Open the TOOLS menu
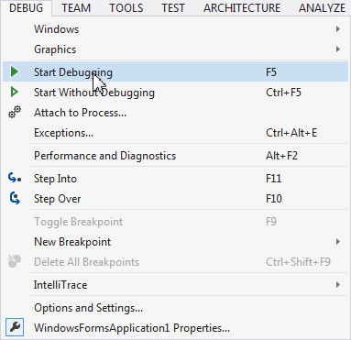The height and width of the screenshot is (340, 351). tap(126, 8)
